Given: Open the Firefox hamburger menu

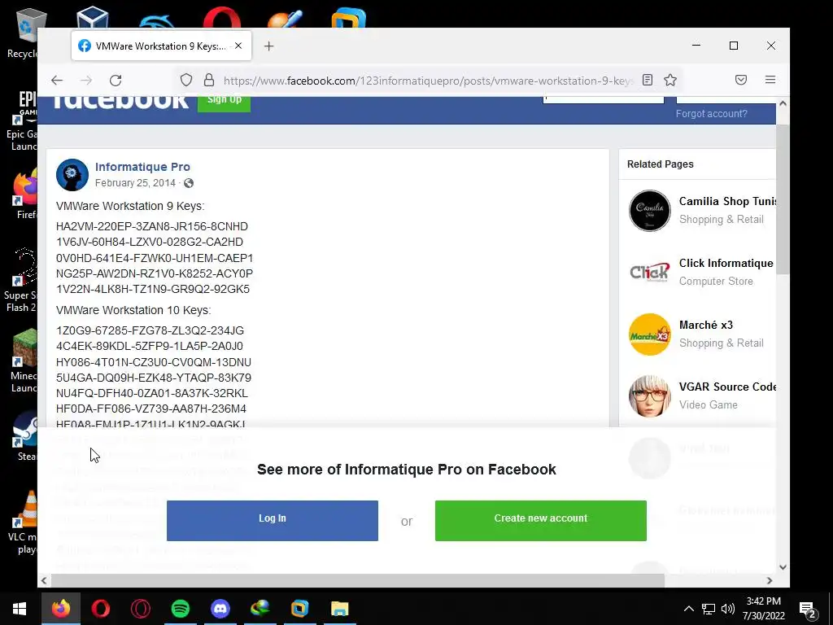Looking at the screenshot, I should [x=770, y=81].
